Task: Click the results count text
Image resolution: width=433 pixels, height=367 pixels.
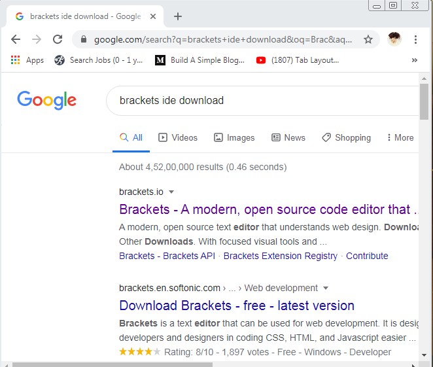Action: (203, 167)
